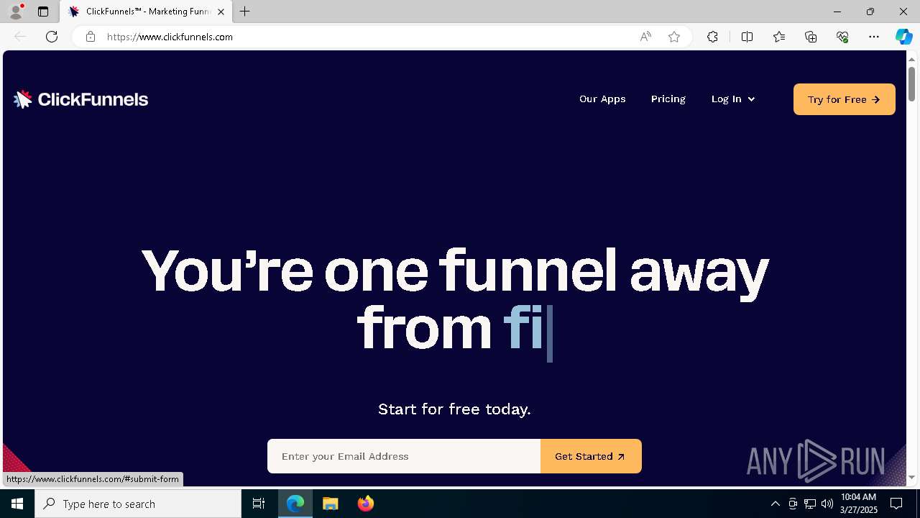Refresh the page with reload icon

52,37
